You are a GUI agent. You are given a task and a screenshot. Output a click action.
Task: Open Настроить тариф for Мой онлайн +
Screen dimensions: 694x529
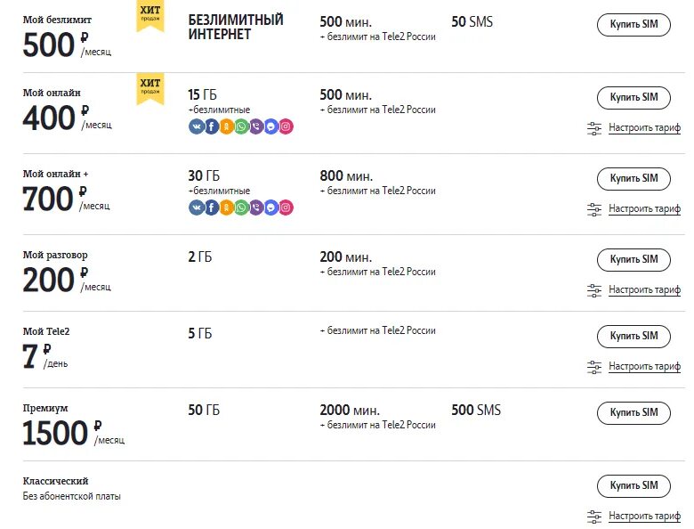[644, 209]
